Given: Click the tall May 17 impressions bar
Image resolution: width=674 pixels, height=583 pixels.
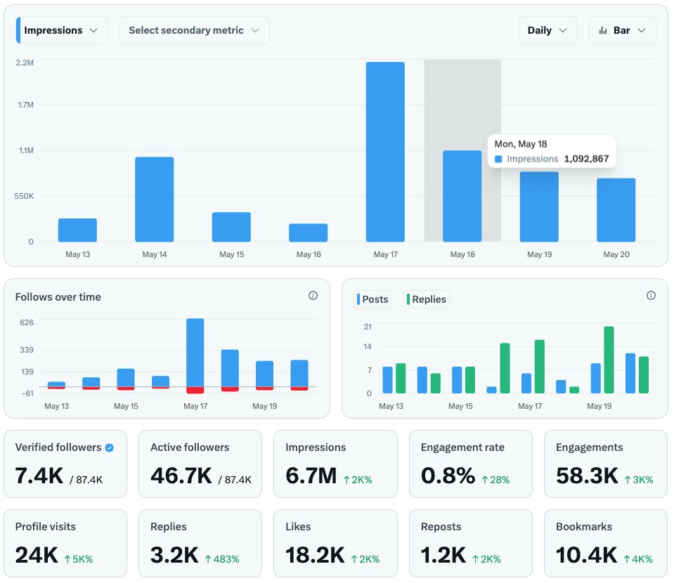Looking at the screenshot, I should 385,152.
